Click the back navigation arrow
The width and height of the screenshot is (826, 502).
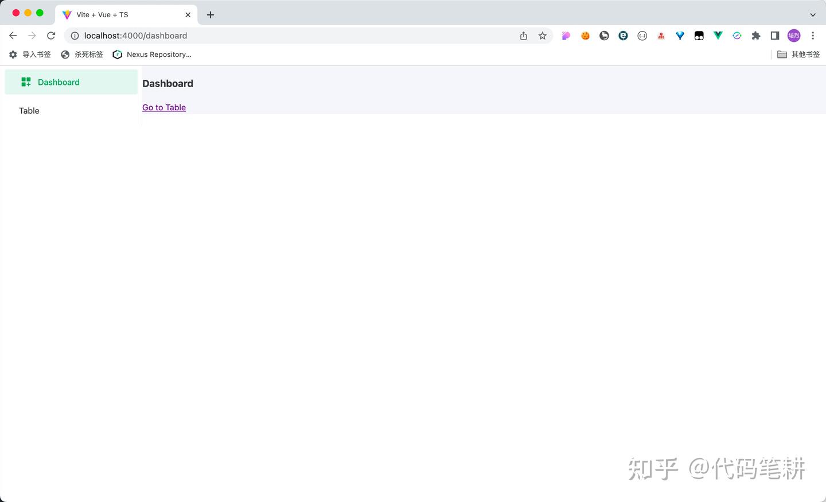coord(13,35)
